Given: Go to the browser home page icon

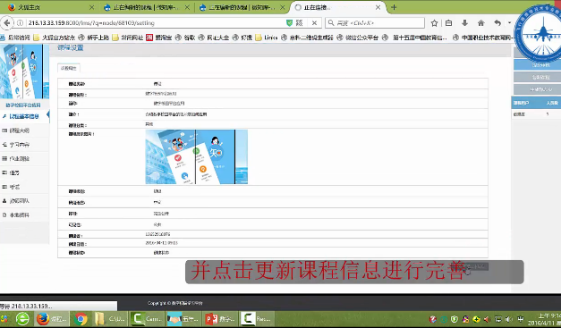Looking at the screenshot, I should [x=480, y=23].
